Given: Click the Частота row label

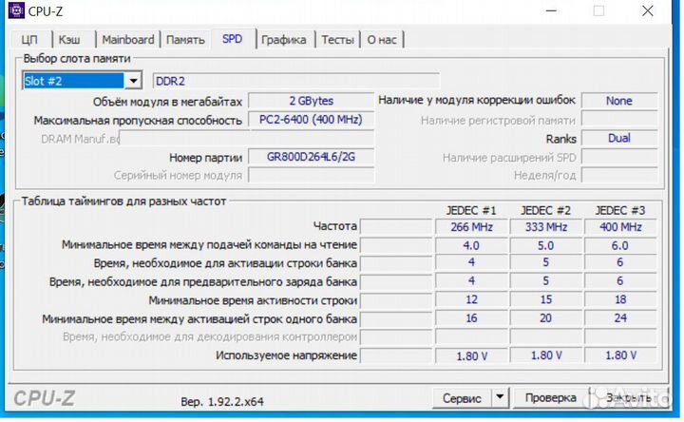Looking at the screenshot, I should 334,226.
